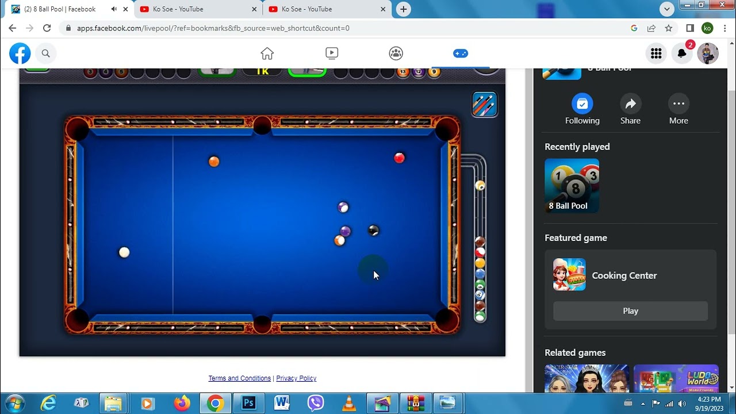Open Viber from taskbar
Screen dimensions: 736x414
click(315, 404)
